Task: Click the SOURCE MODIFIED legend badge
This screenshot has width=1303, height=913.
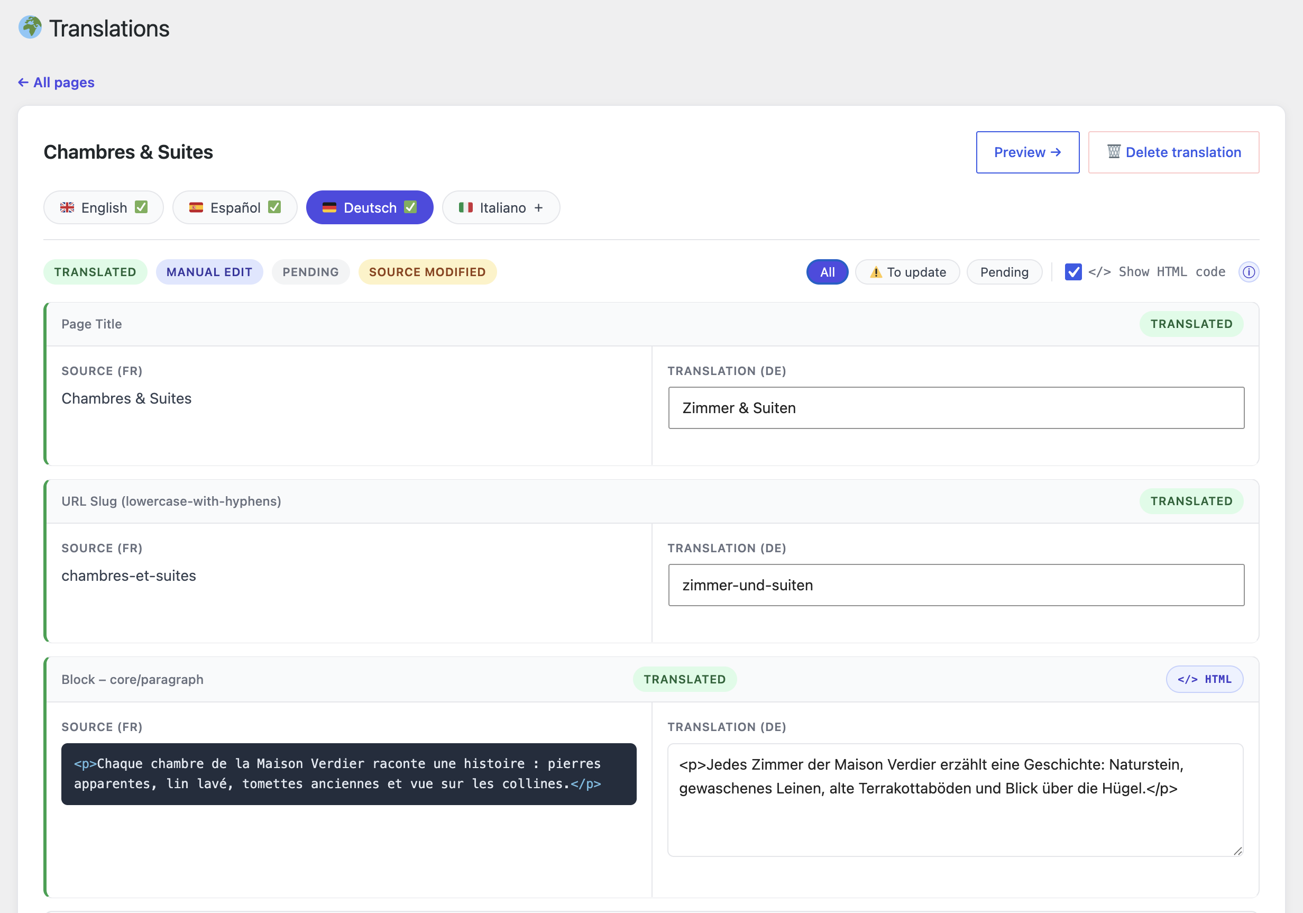Action: (x=427, y=272)
